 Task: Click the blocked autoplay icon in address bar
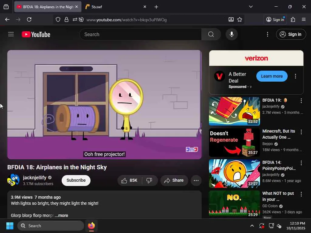(x=81, y=20)
